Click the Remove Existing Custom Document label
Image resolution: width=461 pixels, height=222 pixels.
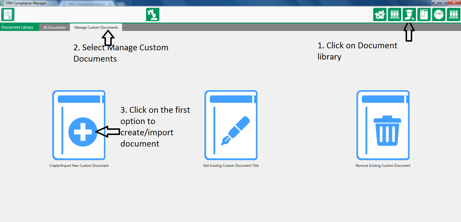click(x=383, y=166)
